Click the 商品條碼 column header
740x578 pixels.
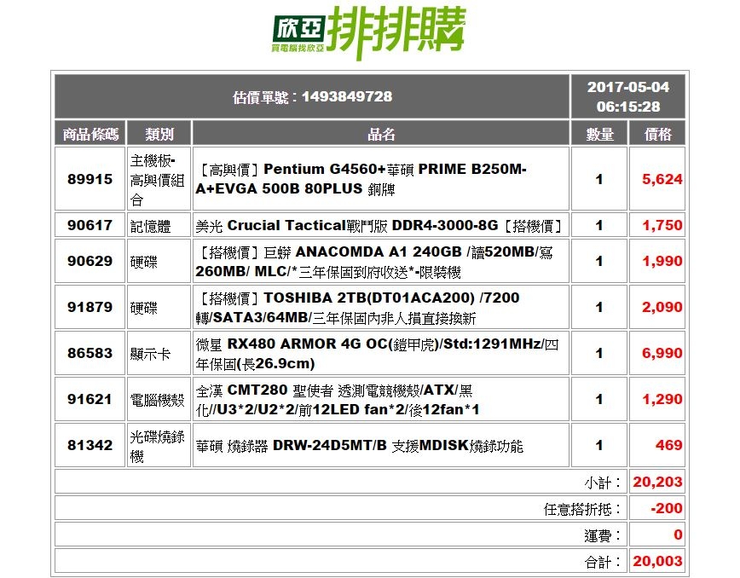click(x=90, y=135)
